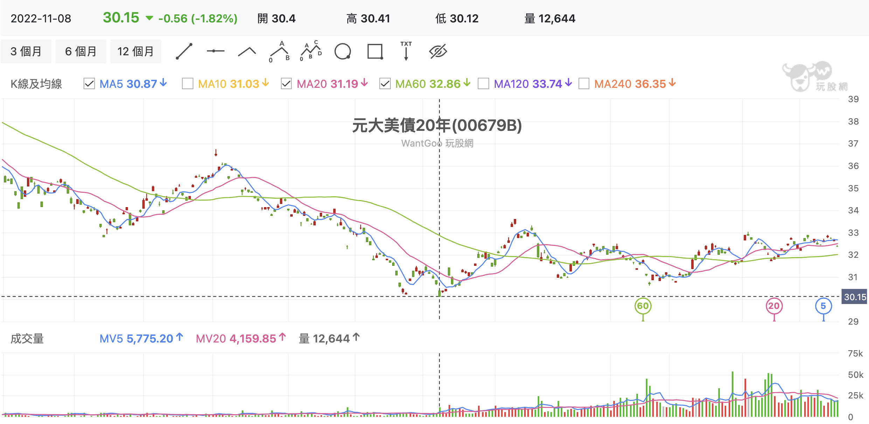
Task: Enable the MA240 moving average checkbox
Action: (x=584, y=84)
